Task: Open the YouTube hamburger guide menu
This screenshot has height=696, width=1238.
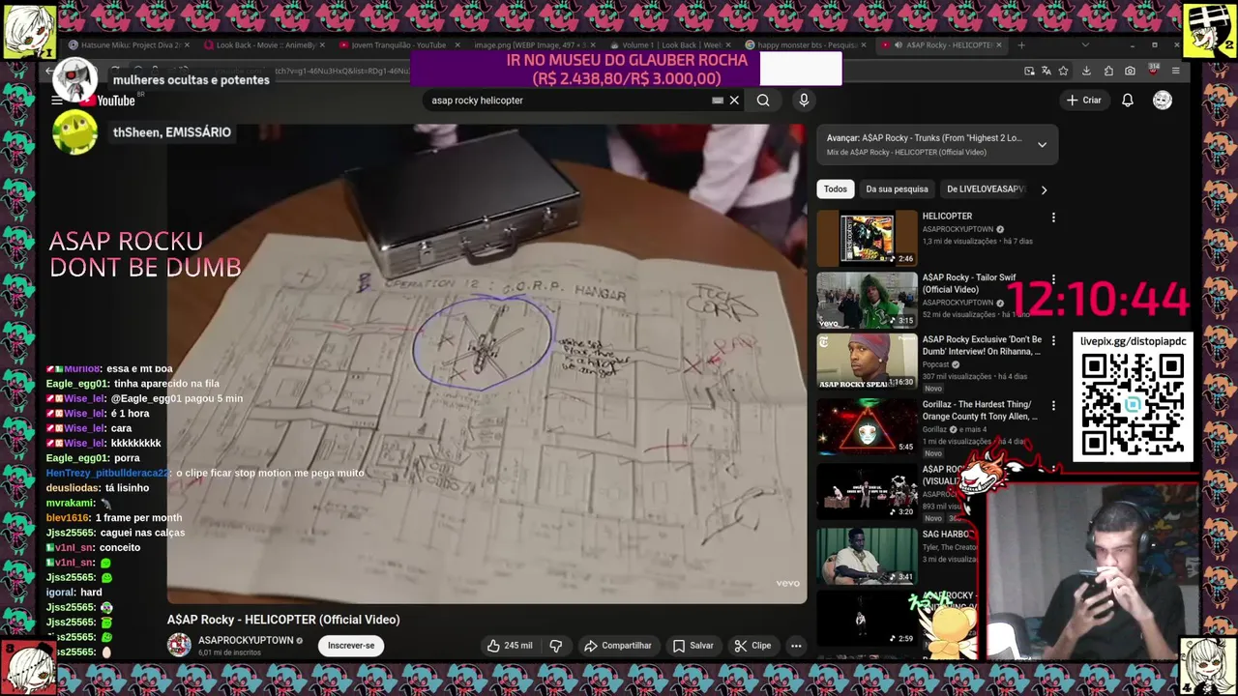Action: point(57,101)
